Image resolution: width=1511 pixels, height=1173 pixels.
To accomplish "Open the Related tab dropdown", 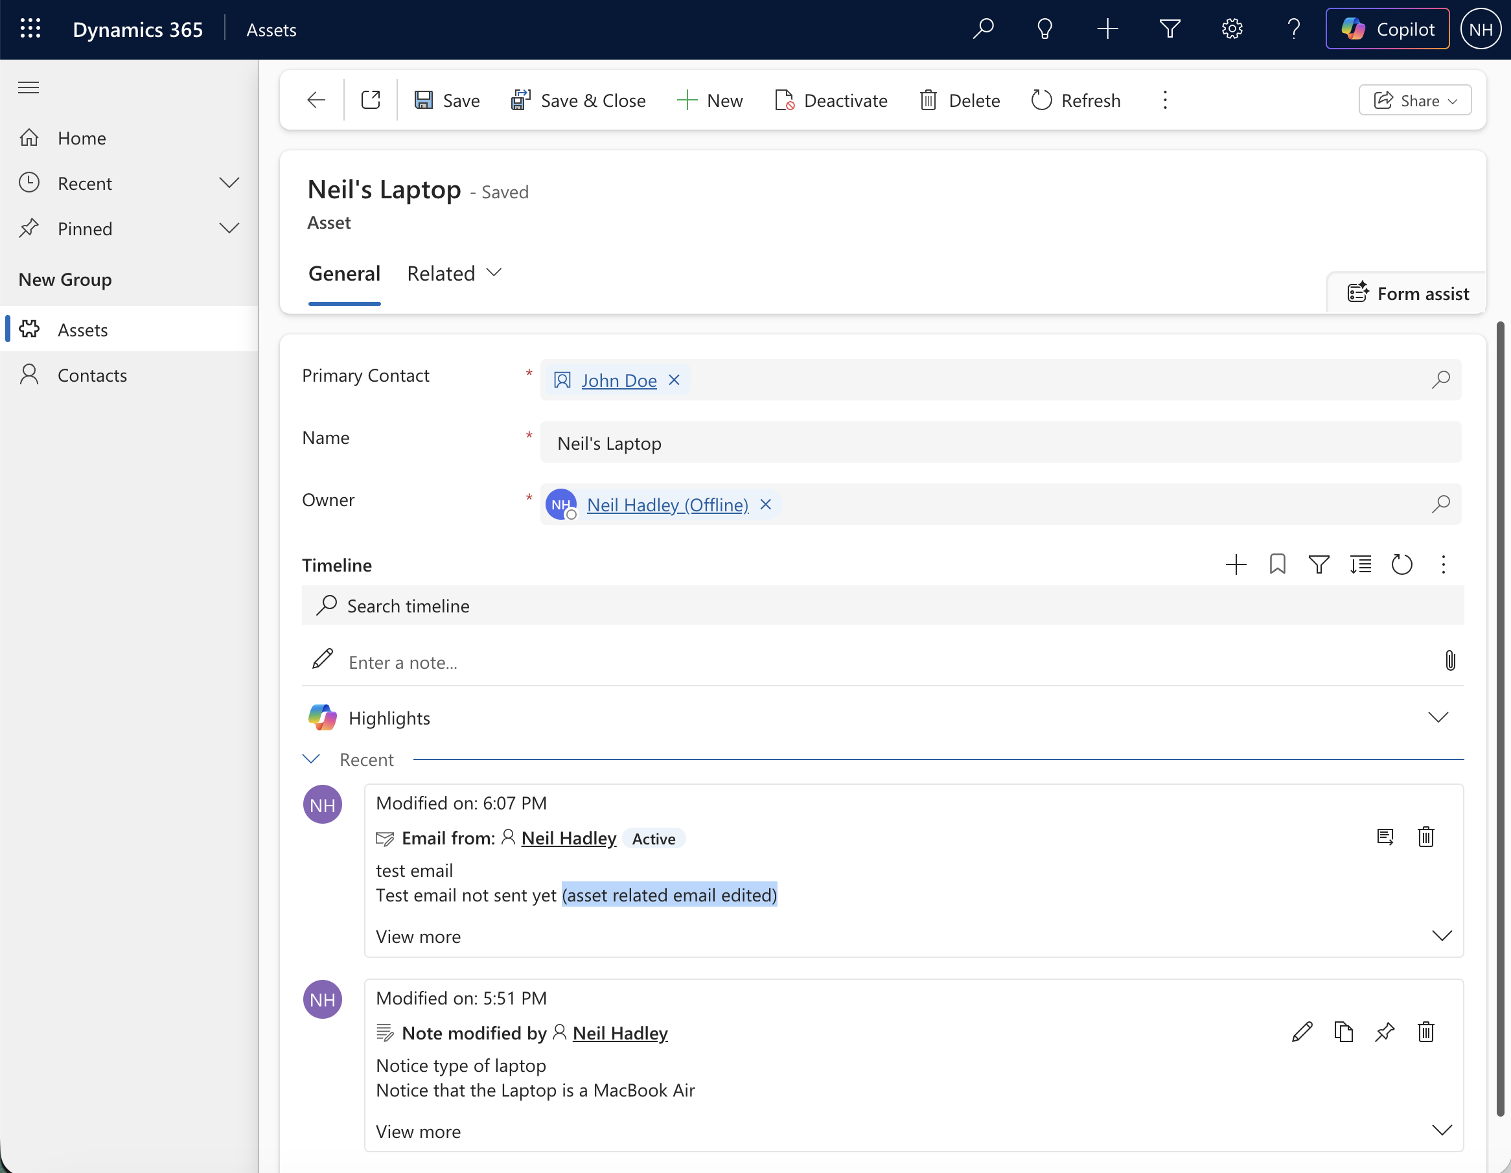I will [x=454, y=274].
